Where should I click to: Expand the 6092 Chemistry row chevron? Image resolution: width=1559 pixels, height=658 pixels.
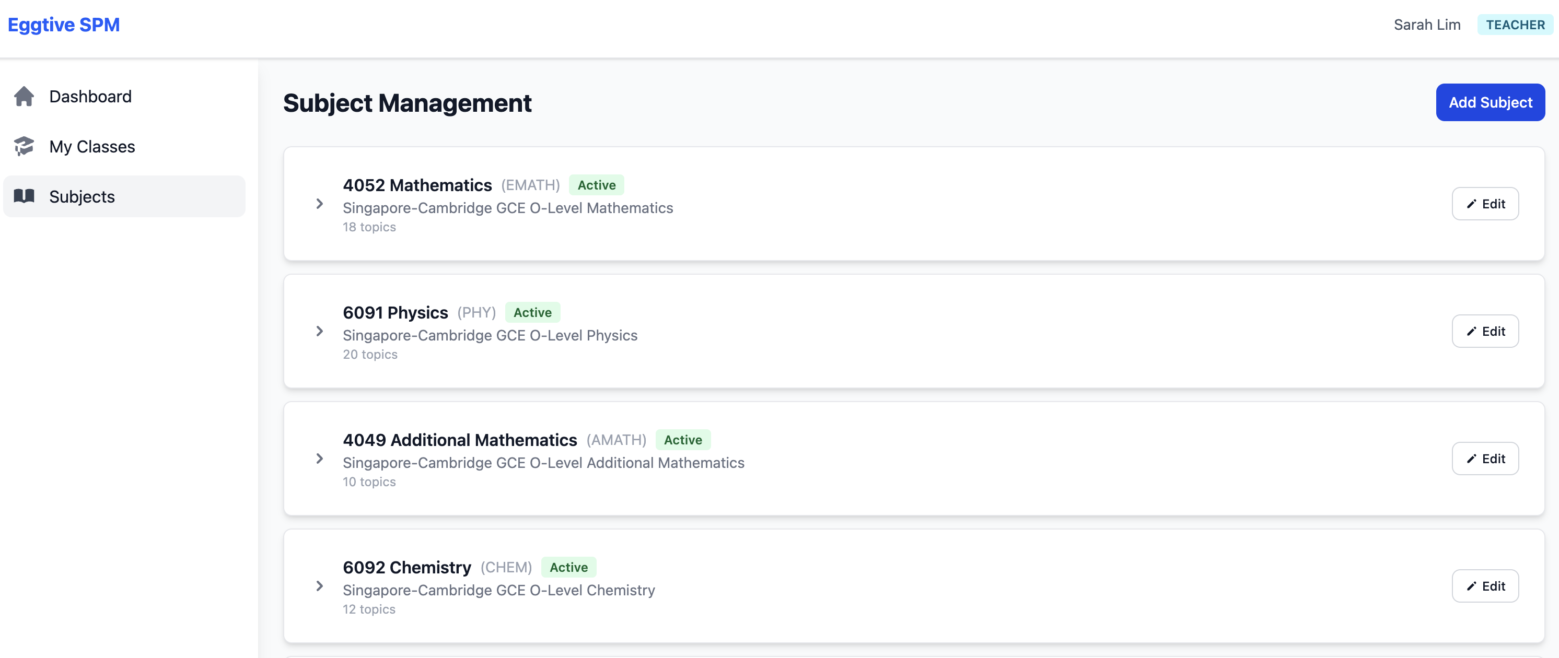pos(320,586)
